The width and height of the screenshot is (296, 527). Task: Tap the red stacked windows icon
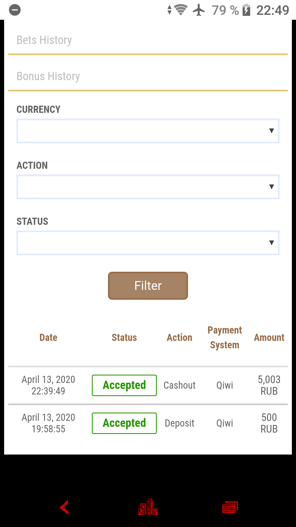(x=230, y=507)
